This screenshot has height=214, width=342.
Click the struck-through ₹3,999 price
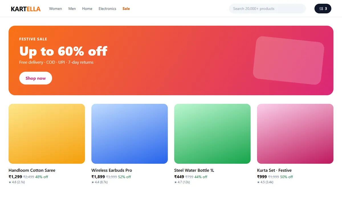click(111, 177)
